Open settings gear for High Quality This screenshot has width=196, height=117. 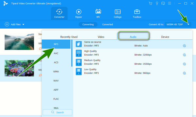[184, 55]
